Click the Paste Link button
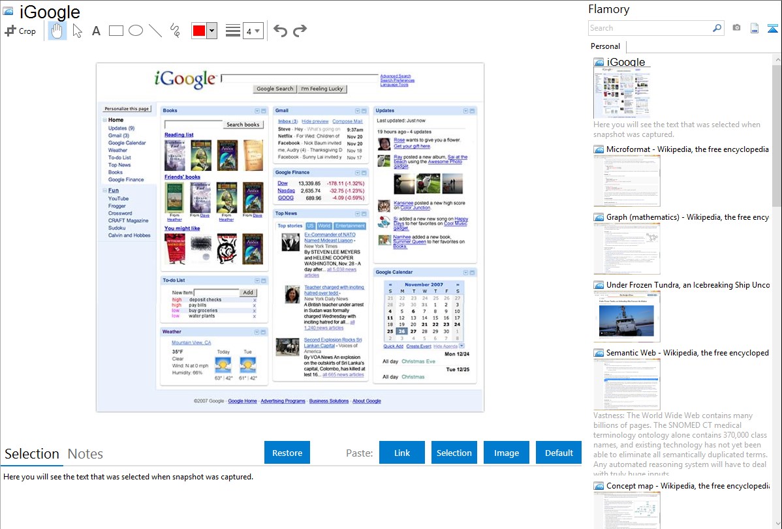This screenshot has width=782, height=529. (402, 453)
